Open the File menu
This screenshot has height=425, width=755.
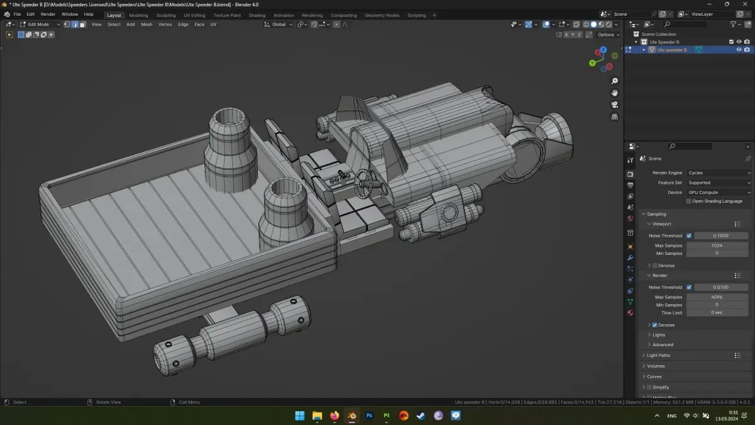pos(17,14)
